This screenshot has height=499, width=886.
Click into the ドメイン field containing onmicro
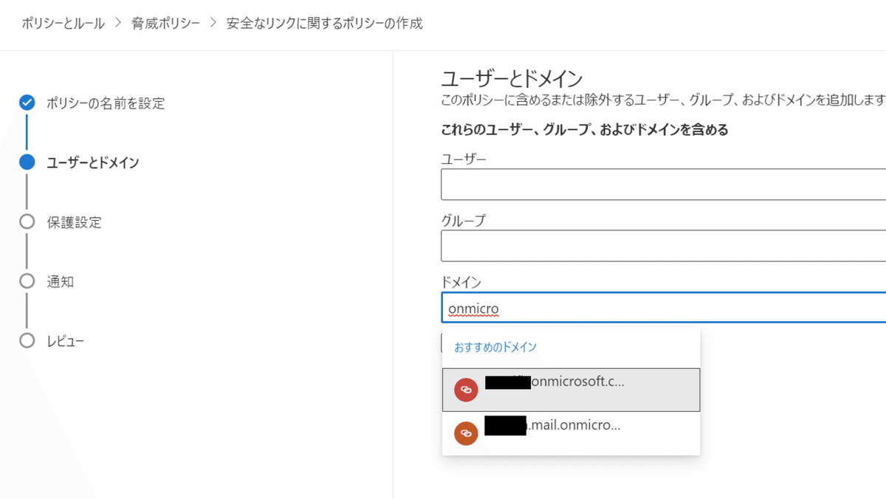pos(663,307)
